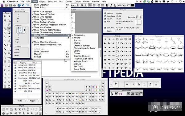
Task: Select the Table tool in Tools palette
Action: coord(5,61)
